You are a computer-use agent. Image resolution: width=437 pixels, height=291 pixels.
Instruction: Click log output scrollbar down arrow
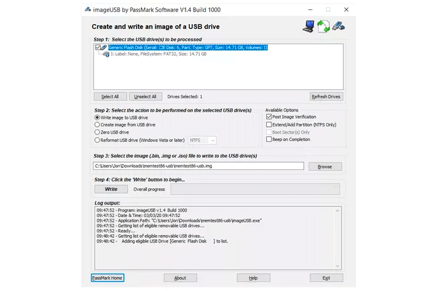[337, 266]
